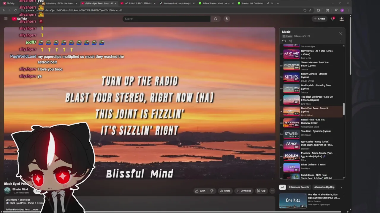
Task: Click the address bar URL
Action: (x=74, y=10)
